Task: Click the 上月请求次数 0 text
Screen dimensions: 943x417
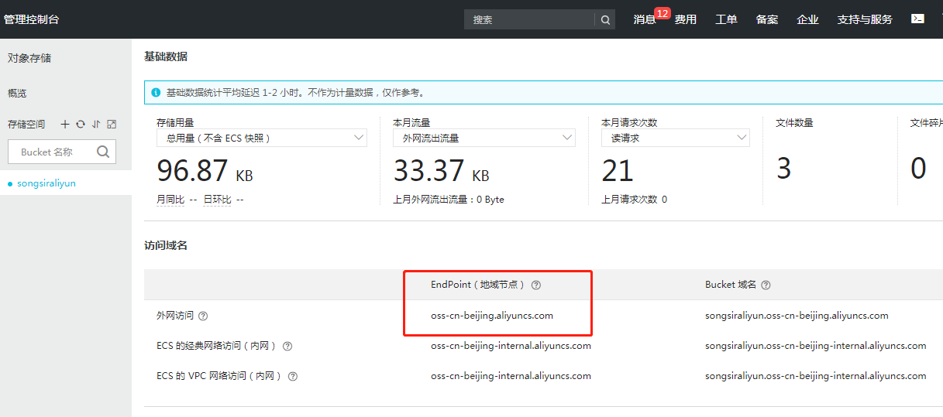Action: point(634,199)
